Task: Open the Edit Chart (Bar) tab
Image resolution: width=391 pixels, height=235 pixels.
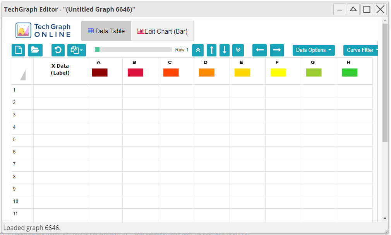Action: [162, 31]
